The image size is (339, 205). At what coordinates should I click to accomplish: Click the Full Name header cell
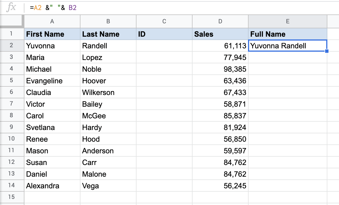click(x=288, y=34)
